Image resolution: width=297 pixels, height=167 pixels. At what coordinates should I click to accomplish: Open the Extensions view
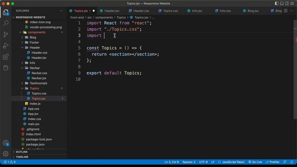[x=6, y=57]
